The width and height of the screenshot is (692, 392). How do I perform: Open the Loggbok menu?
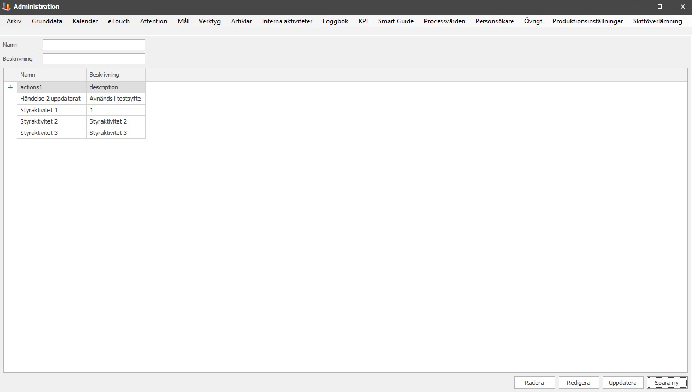point(335,21)
